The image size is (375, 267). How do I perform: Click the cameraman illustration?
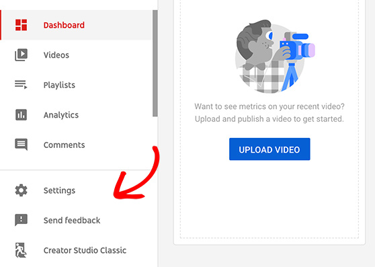pos(275,56)
